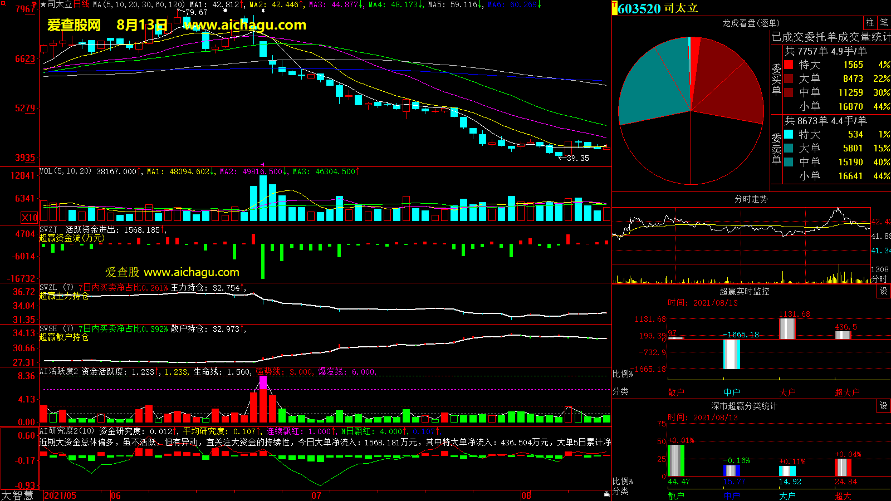Screen dimensions: 891x501
Task: Click the star icon before 司太立
Action: (43, 4)
